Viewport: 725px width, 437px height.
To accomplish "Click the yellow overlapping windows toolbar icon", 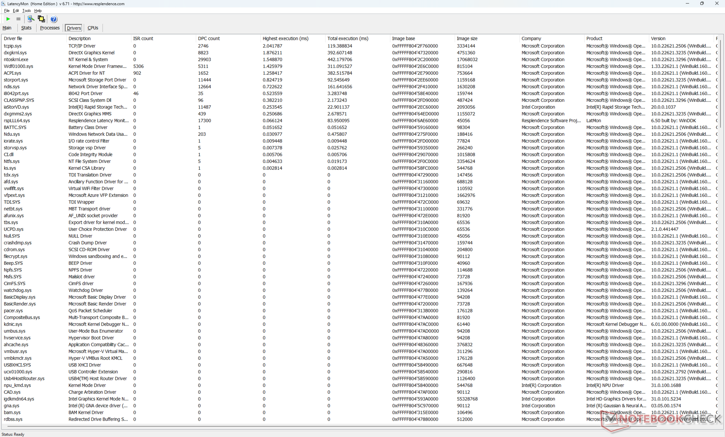I will (41, 19).
